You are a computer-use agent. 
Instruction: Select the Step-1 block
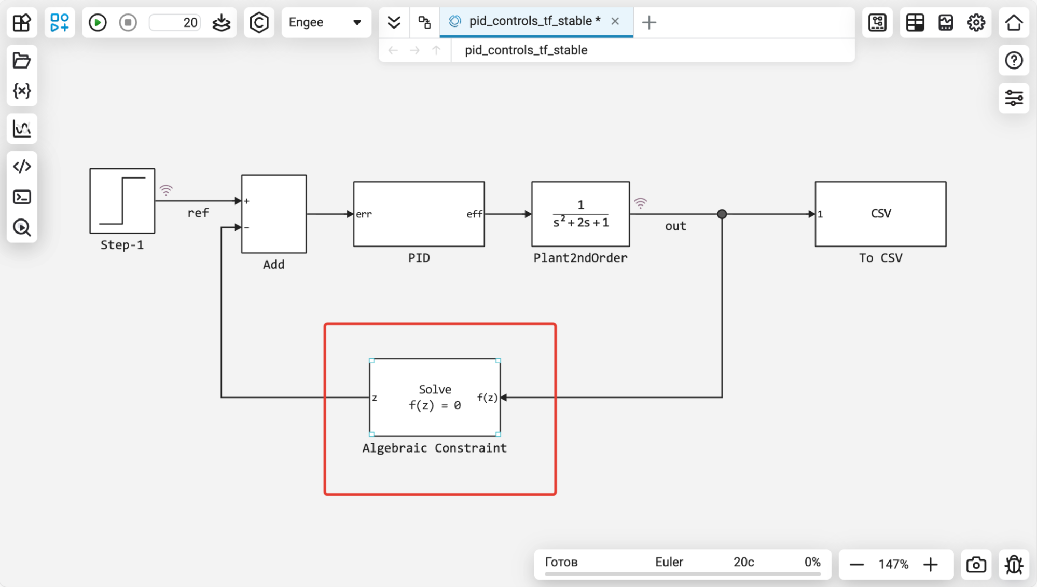click(x=122, y=201)
